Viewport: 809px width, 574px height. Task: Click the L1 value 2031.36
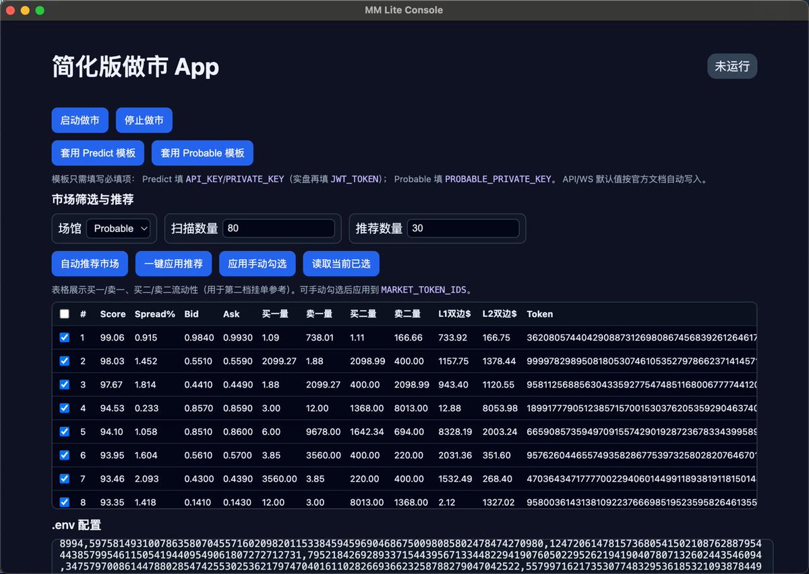pos(455,455)
